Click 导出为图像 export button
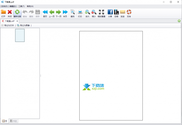Image resolution: width=182 pixels, height=125 pixels. [23, 25]
